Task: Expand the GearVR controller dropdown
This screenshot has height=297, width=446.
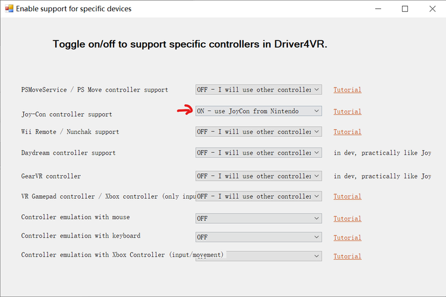Action: click(259, 176)
